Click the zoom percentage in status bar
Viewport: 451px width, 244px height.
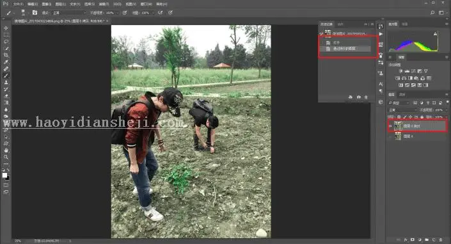point(18,241)
